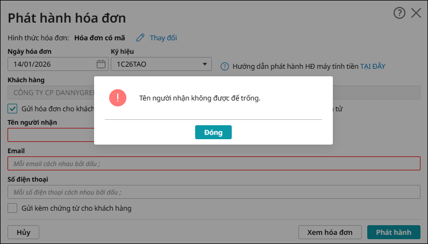Click the pencil edit icon beside Thay đổi
The image size is (428, 244).
pyautogui.click(x=140, y=38)
